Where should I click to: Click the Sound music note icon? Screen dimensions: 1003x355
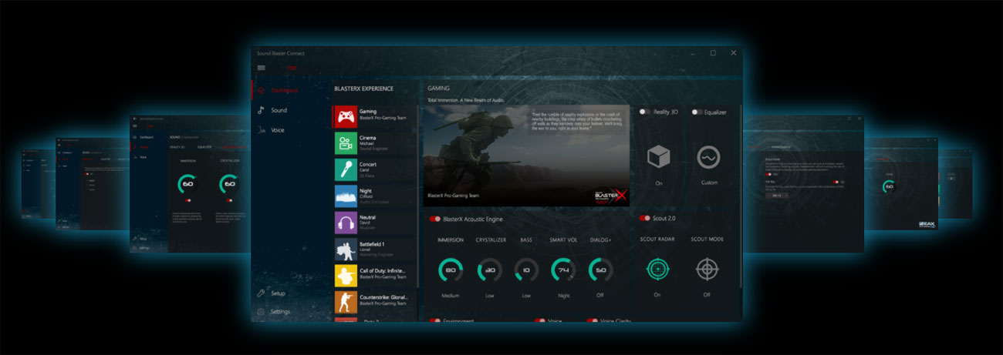coord(261,110)
